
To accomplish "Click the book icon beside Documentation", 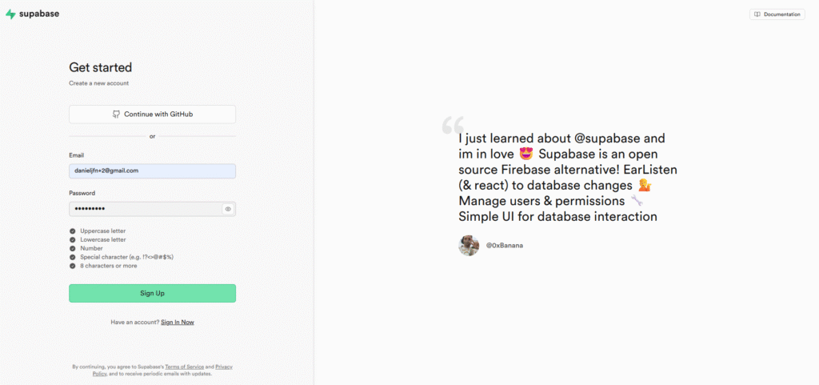I will [757, 14].
